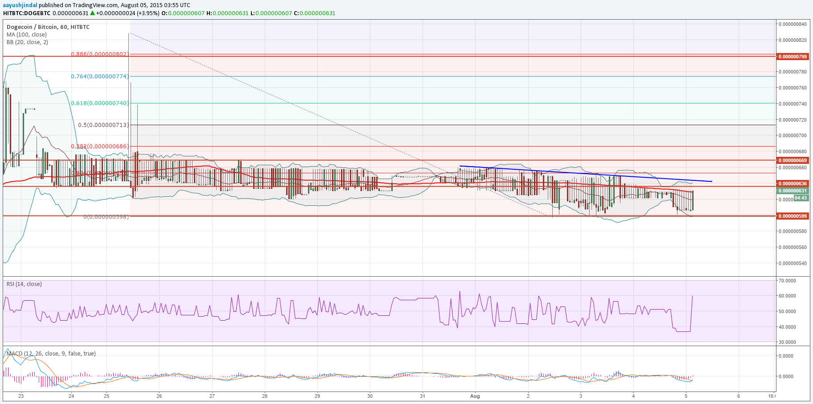Select the green 0.000000631 current price tag
The image size is (813, 404).
tap(792, 191)
